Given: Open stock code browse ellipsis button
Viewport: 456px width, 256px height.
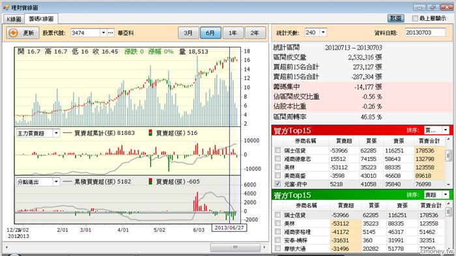Looking at the screenshot, I should (x=111, y=33).
